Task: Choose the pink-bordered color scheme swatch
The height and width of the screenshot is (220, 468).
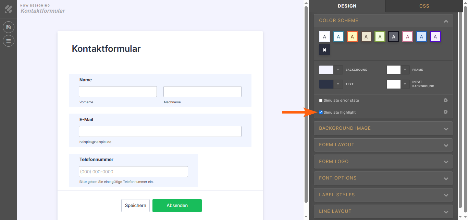Action: pyautogui.click(x=408, y=37)
